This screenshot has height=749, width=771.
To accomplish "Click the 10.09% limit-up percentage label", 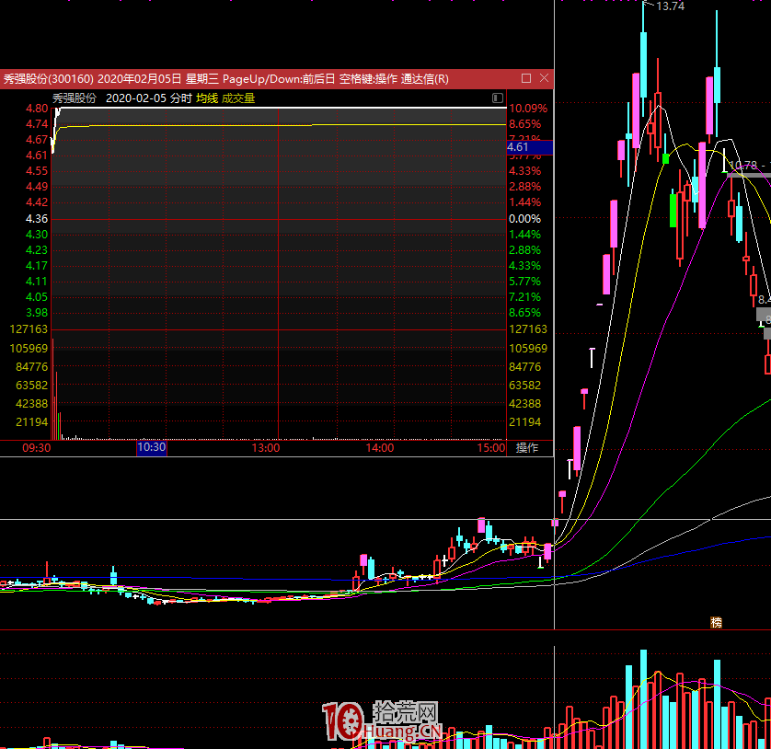I will [527, 109].
